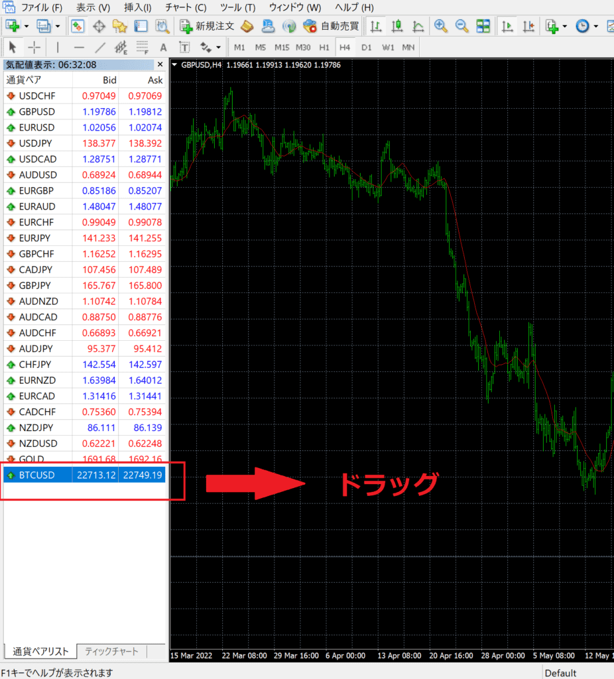Toggle the Market Watch panel icon

click(x=78, y=27)
